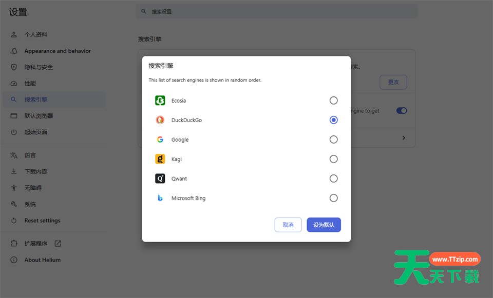Viewport: 493px width, 298px height.
Task: Confirm with the 设为默认 button
Action: [x=324, y=225]
